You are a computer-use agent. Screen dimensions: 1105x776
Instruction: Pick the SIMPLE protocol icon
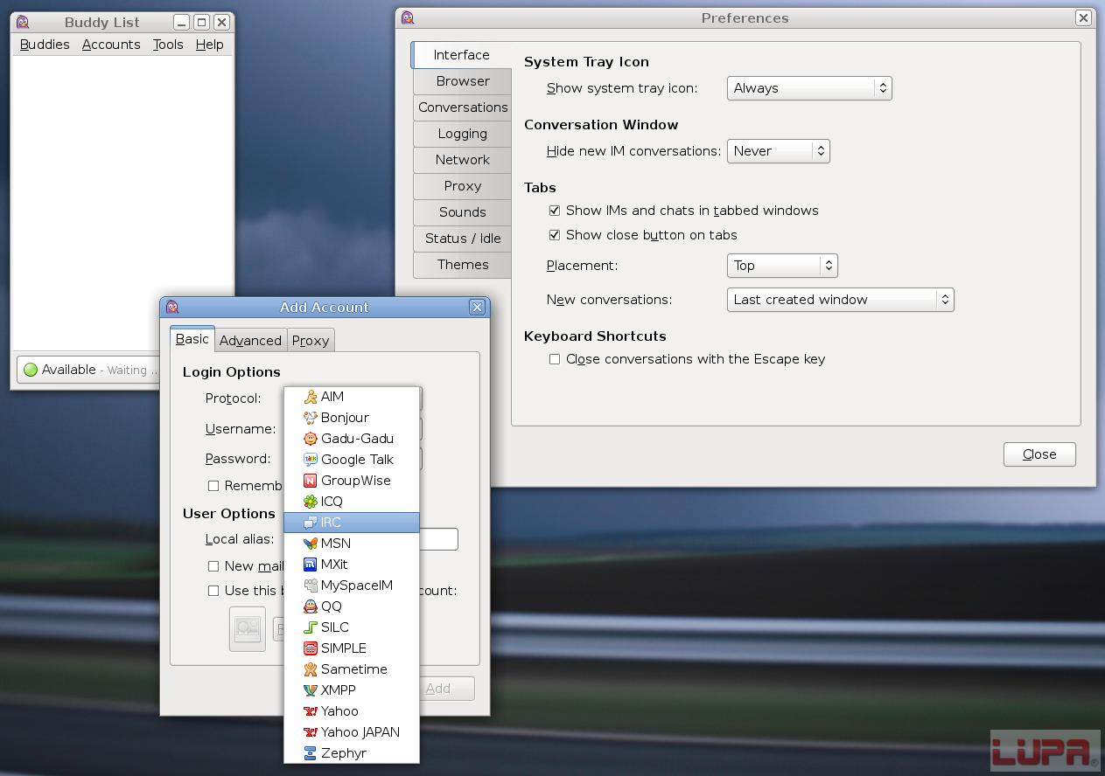point(310,648)
